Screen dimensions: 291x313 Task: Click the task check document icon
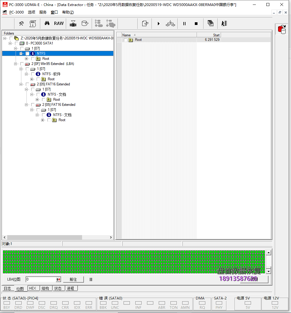coord(145,23)
